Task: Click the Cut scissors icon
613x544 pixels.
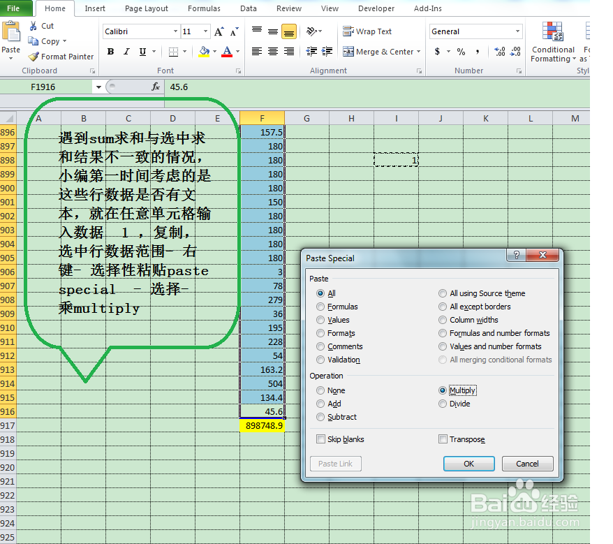Action: [34, 26]
